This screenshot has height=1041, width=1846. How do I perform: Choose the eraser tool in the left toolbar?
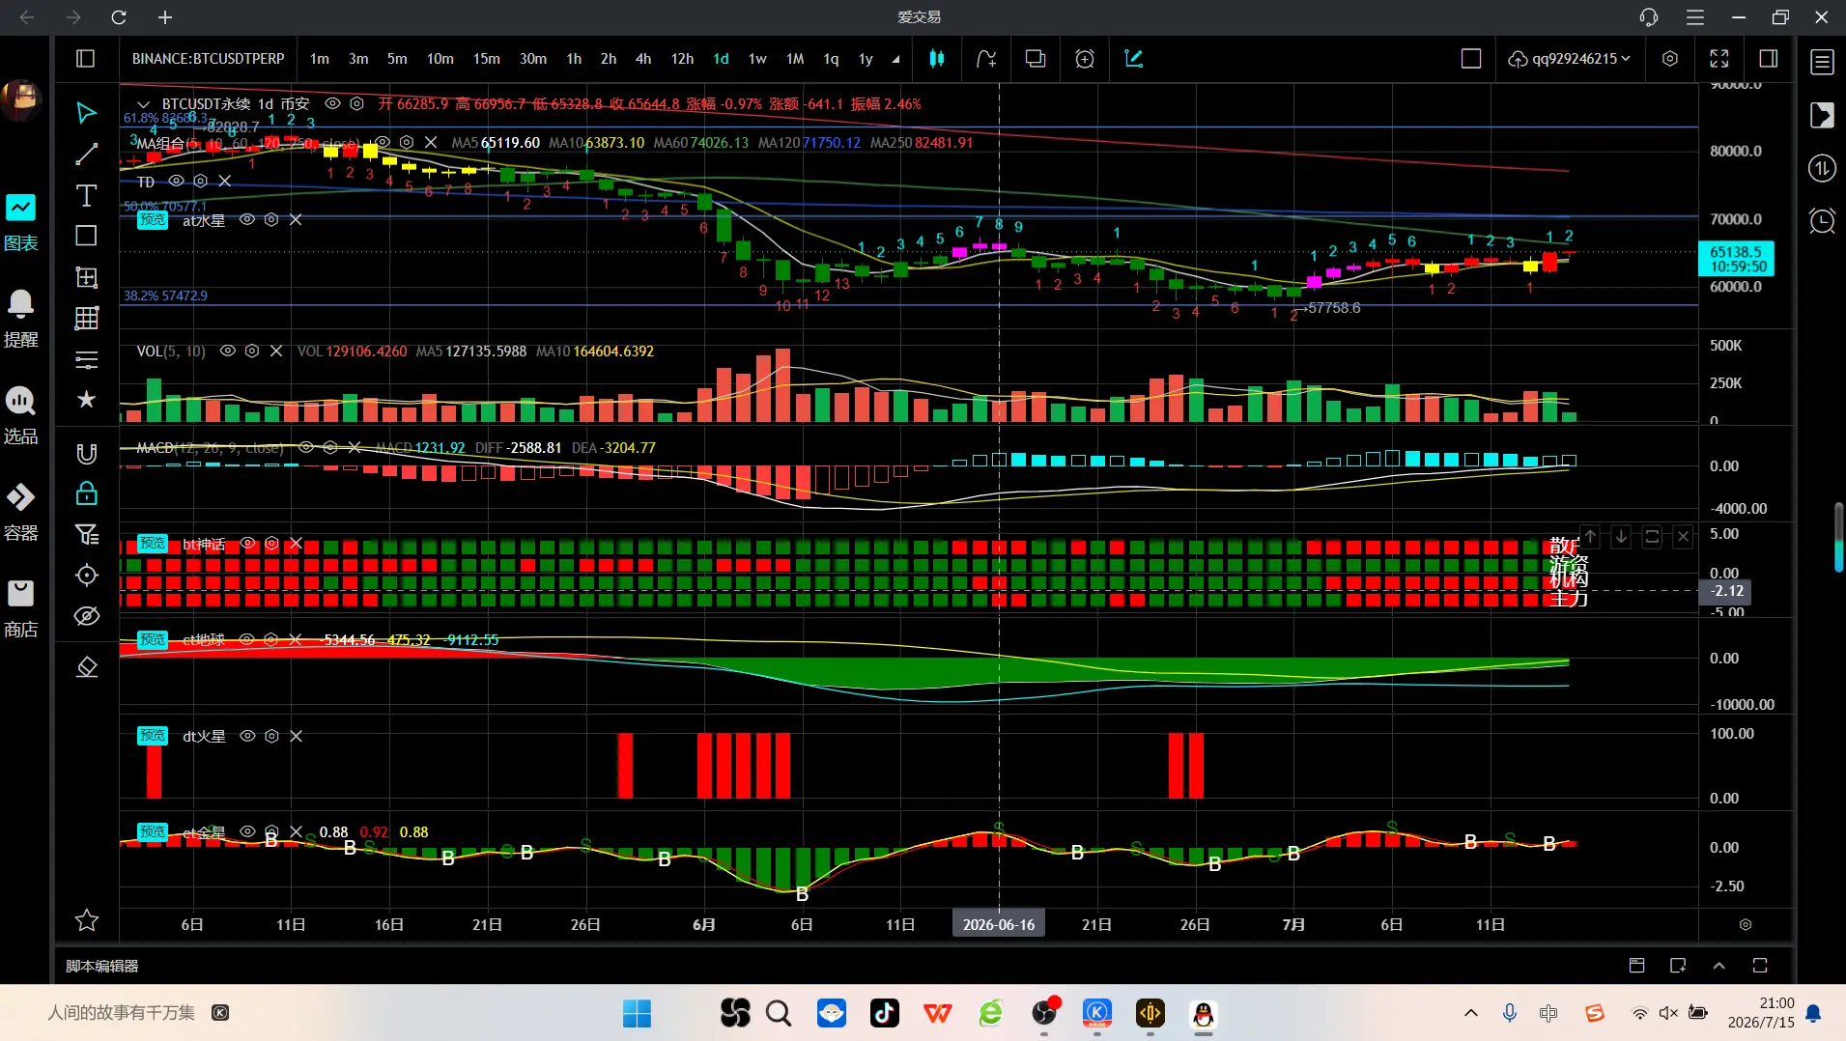pyautogui.click(x=86, y=667)
